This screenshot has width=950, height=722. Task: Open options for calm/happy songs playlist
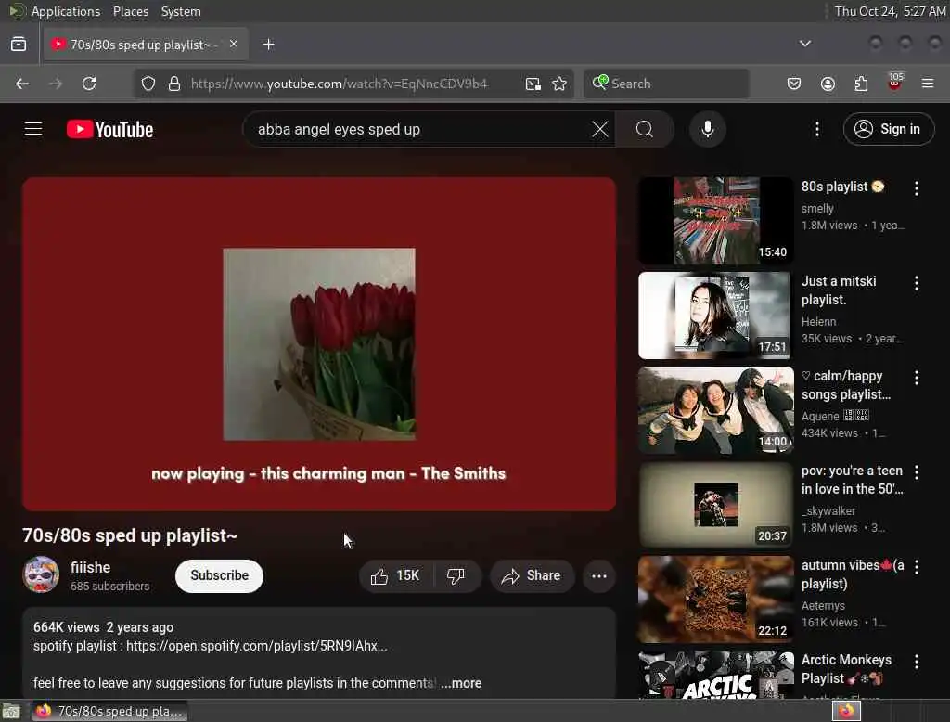coord(916,378)
